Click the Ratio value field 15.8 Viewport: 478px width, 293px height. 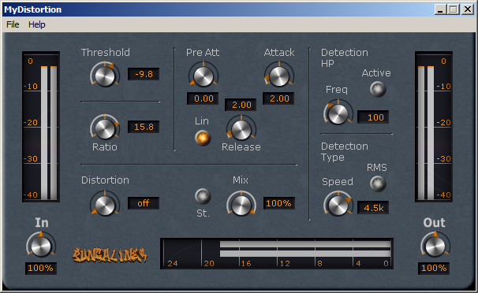144,127
